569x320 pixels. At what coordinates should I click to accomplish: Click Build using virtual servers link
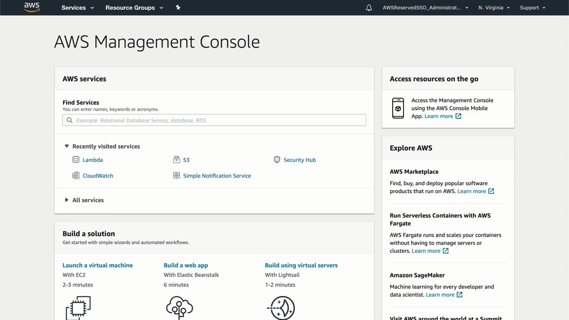301,265
